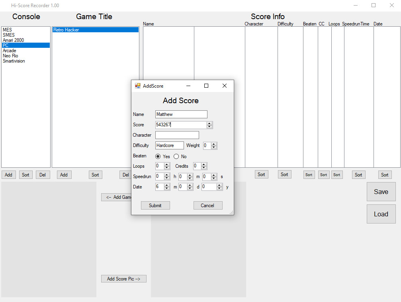Increment the Score value using its up arrow
The height and width of the screenshot is (302, 401).
[209, 124]
